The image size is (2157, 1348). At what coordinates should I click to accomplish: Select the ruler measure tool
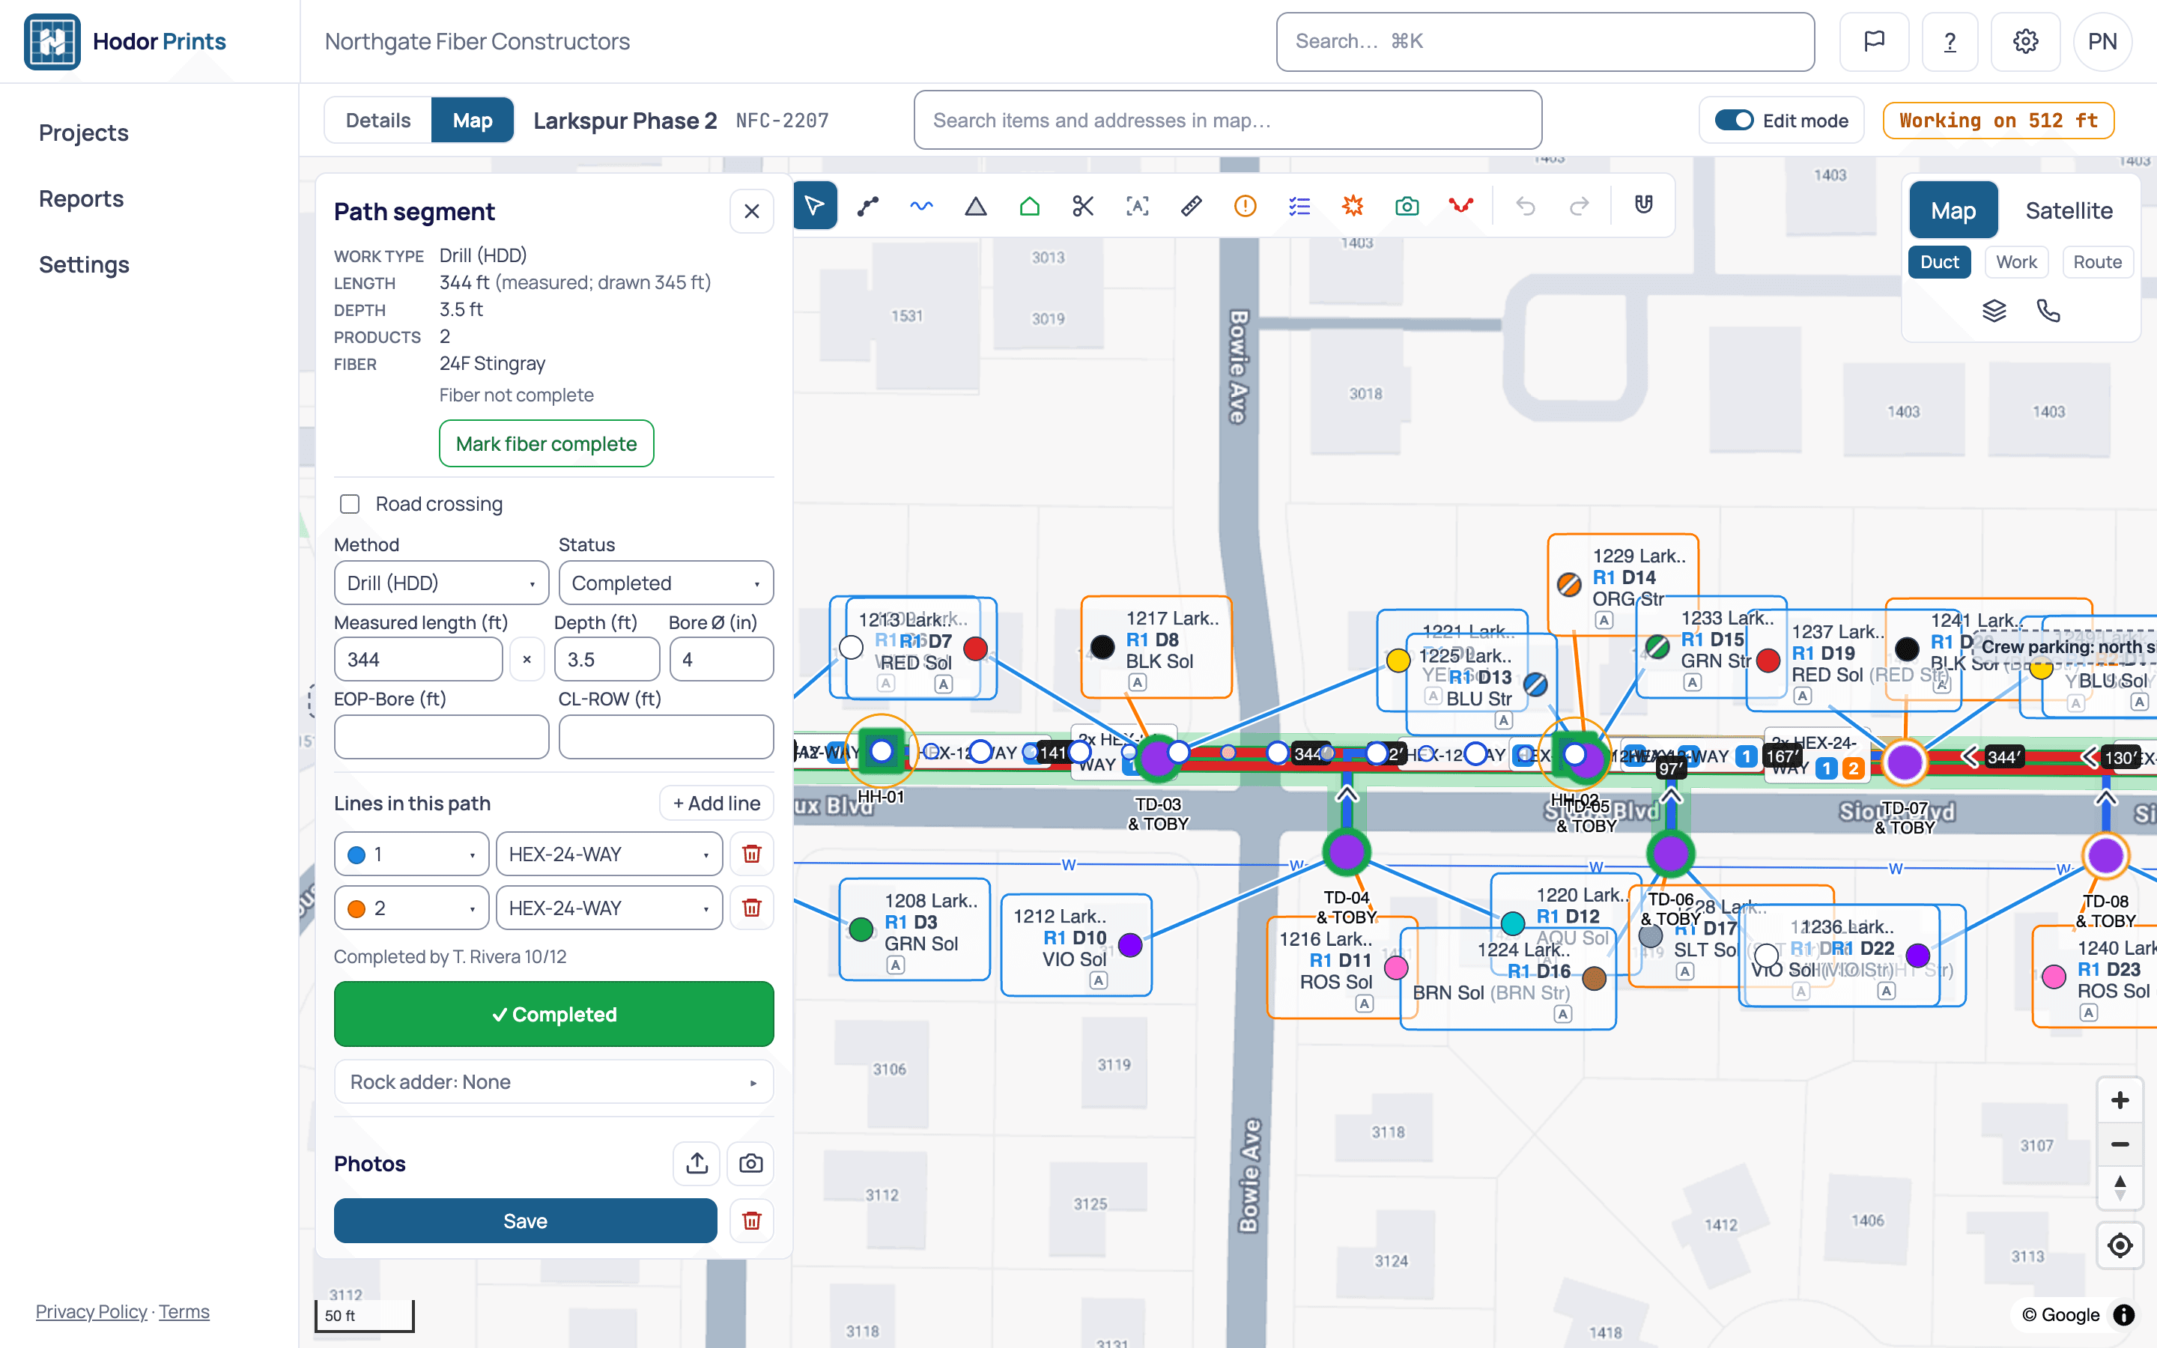pyautogui.click(x=1191, y=206)
